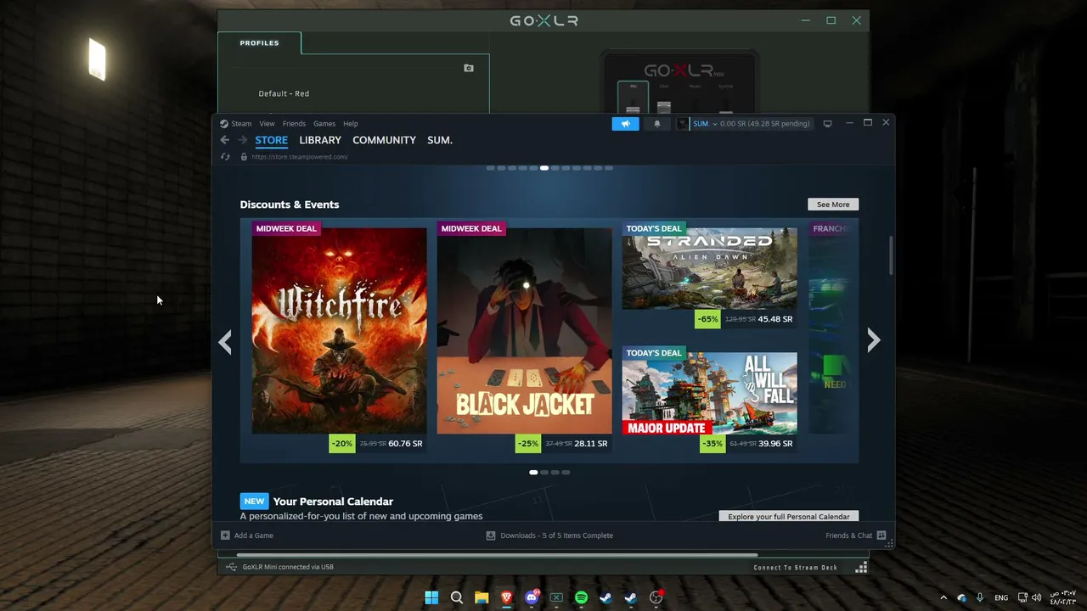Click the Steam store URL address

pyautogui.click(x=300, y=157)
